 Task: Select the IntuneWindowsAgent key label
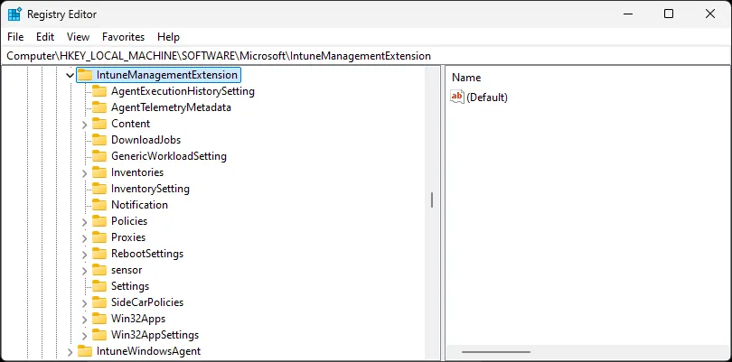point(148,351)
